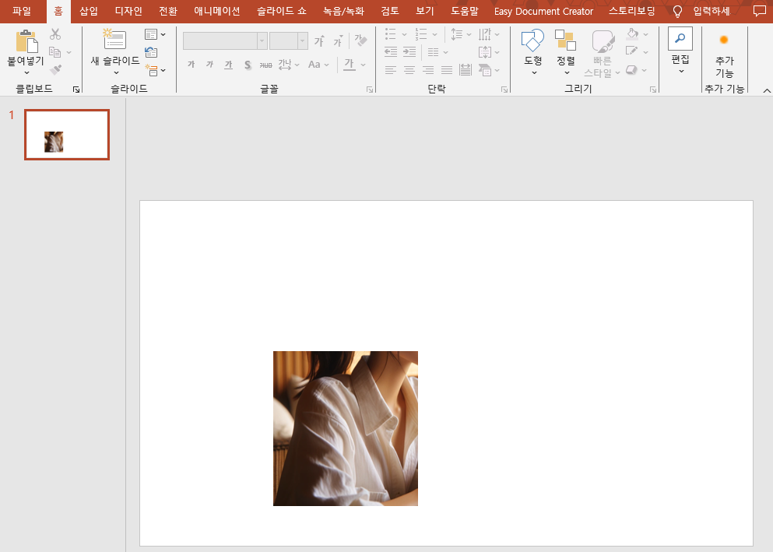773x552 pixels.
Task: Open the font name dropdown
Action: [262, 41]
